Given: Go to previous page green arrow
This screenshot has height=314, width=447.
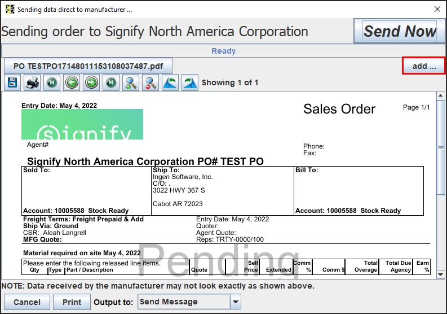Looking at the screenshot, I should click(72, 82).
